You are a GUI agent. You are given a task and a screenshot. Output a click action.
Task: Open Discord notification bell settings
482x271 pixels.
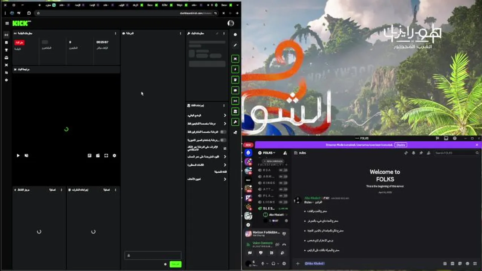point(413,153)
